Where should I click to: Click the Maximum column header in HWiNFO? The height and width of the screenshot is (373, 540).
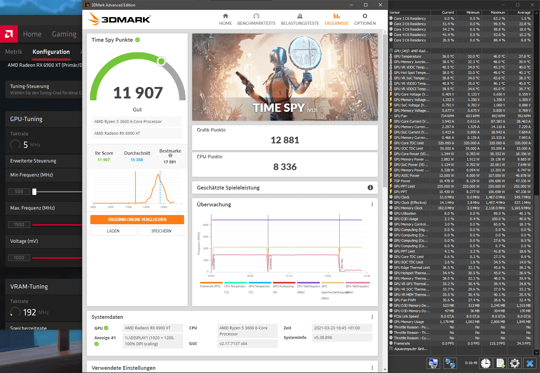[x=494, y=12]
